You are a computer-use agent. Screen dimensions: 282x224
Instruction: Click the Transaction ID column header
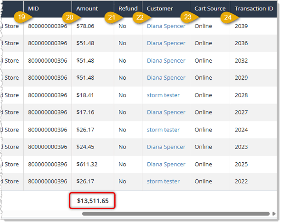(254, 9)
